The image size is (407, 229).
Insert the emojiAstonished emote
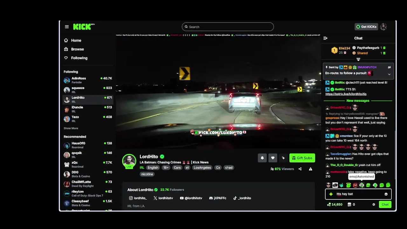coord(362,185)
